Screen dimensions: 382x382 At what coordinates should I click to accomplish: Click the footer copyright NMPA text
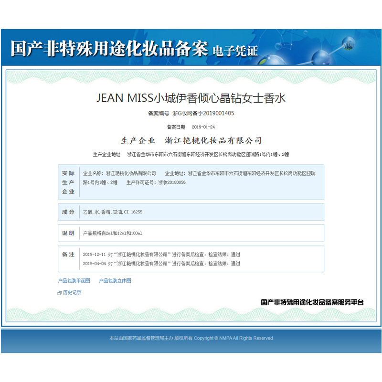pos(191,338)
